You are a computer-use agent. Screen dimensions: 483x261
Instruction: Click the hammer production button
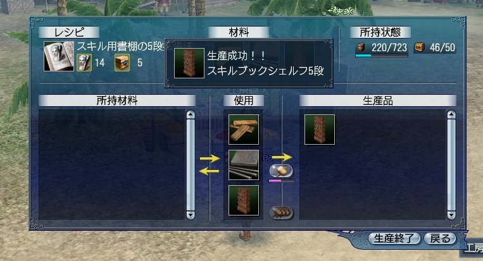click(x=281, y=171)
